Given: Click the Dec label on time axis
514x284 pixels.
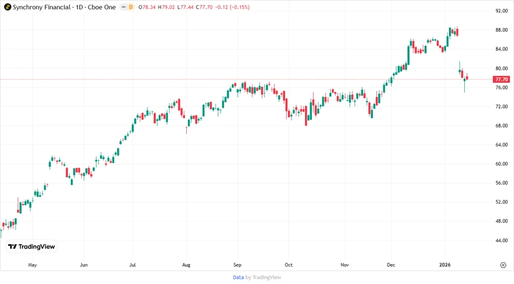Looking at the screenshot, I should (x=391, y=265).
